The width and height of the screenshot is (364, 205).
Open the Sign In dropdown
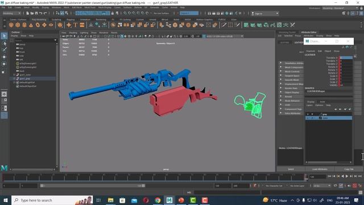pos(265,14)
